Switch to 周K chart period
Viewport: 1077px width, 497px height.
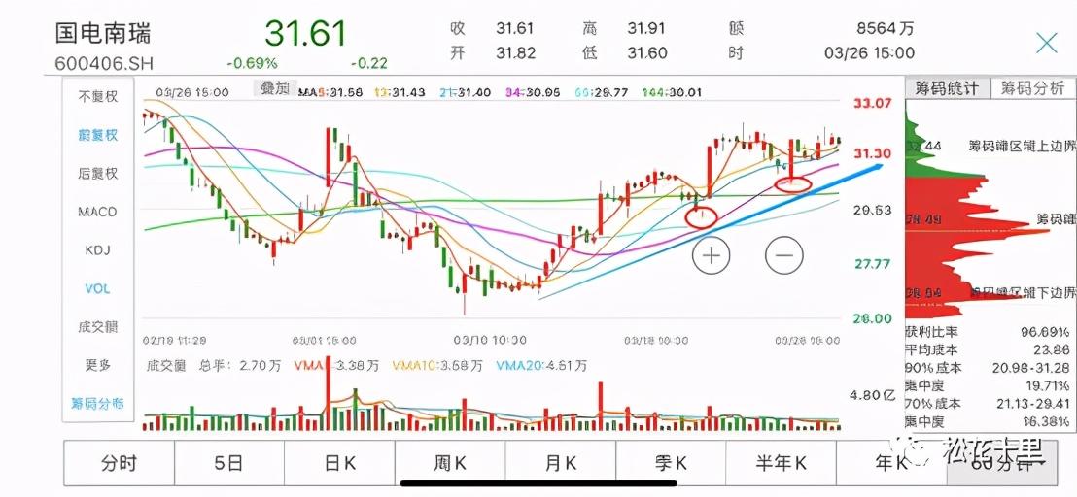[451, 463]
